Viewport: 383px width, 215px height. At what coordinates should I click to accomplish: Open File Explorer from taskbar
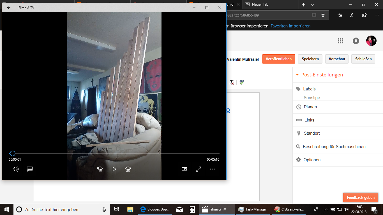coord(130,209)
